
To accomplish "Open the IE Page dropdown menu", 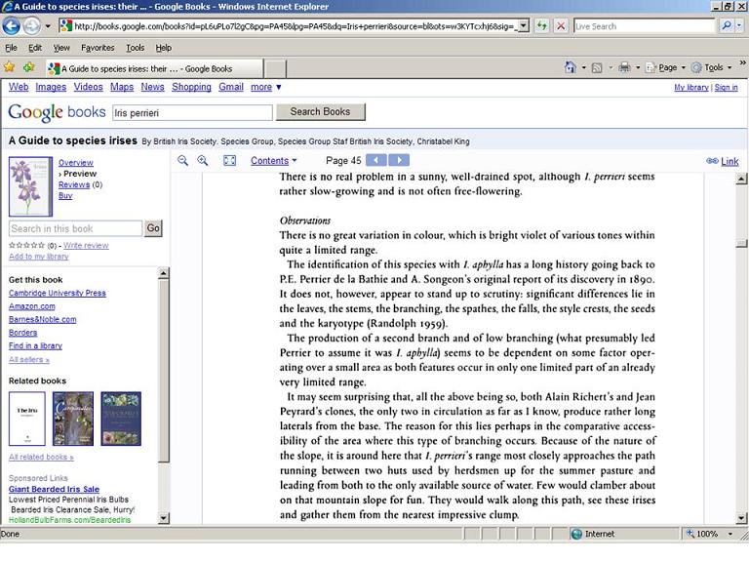I will click(x=669, y=67).
